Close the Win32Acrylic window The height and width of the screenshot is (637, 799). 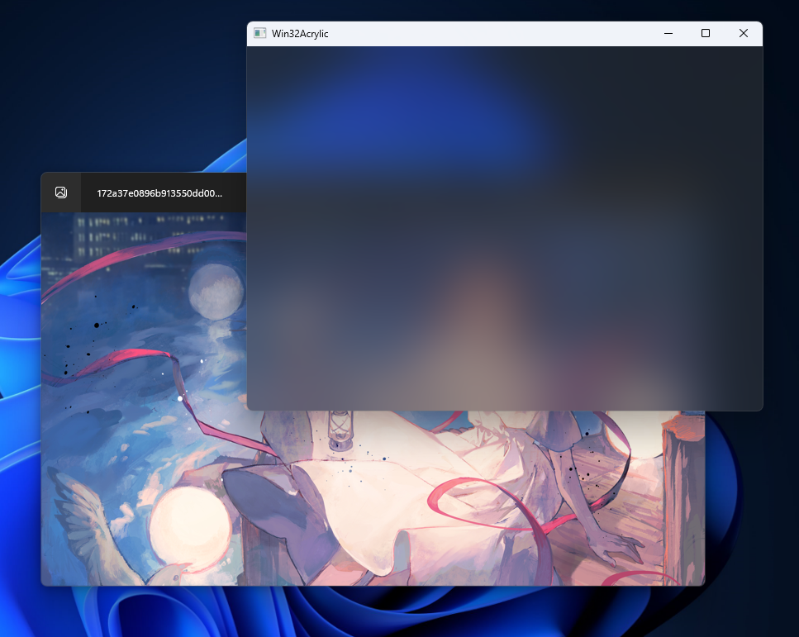point(744,33)
